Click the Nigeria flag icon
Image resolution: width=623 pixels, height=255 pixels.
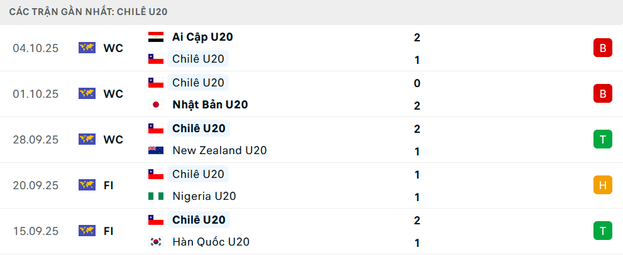155,196
